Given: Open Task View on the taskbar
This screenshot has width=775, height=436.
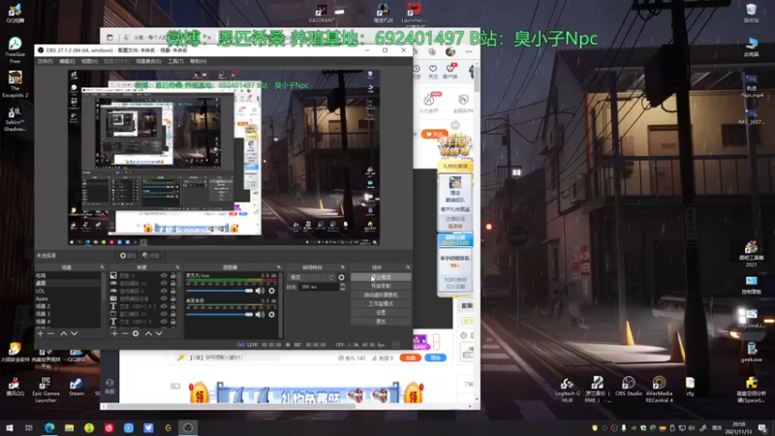Looking at the screenshot, I should point(29,427).
